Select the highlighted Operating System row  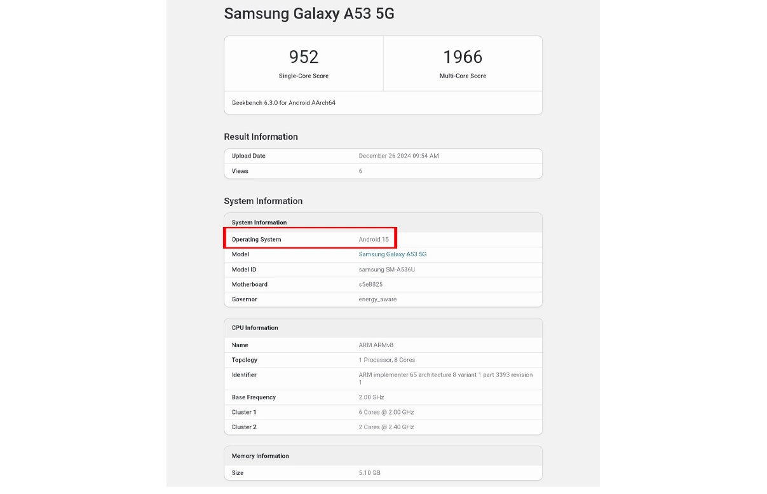[x=309, y=238]
